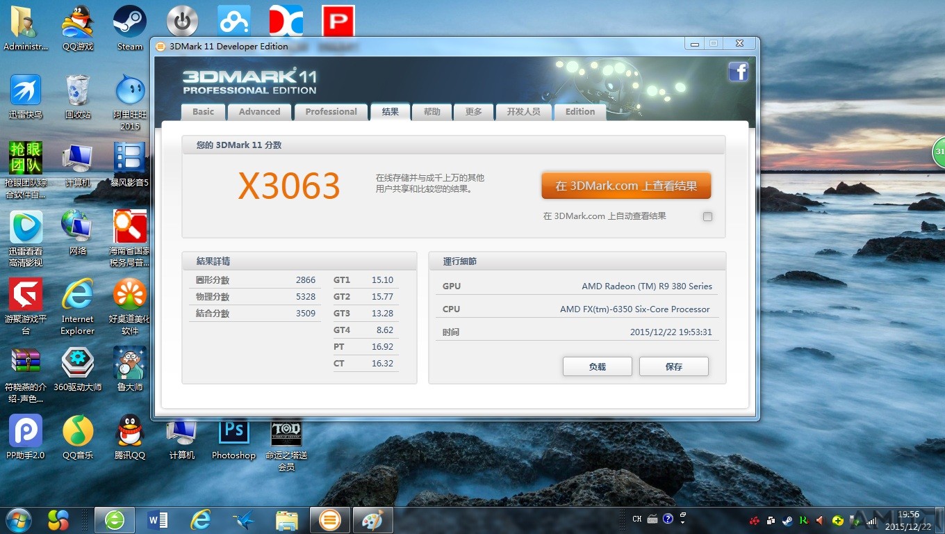
Task: Click the language bar help icon
Action: pyautogui.click(x=668, y=519)
